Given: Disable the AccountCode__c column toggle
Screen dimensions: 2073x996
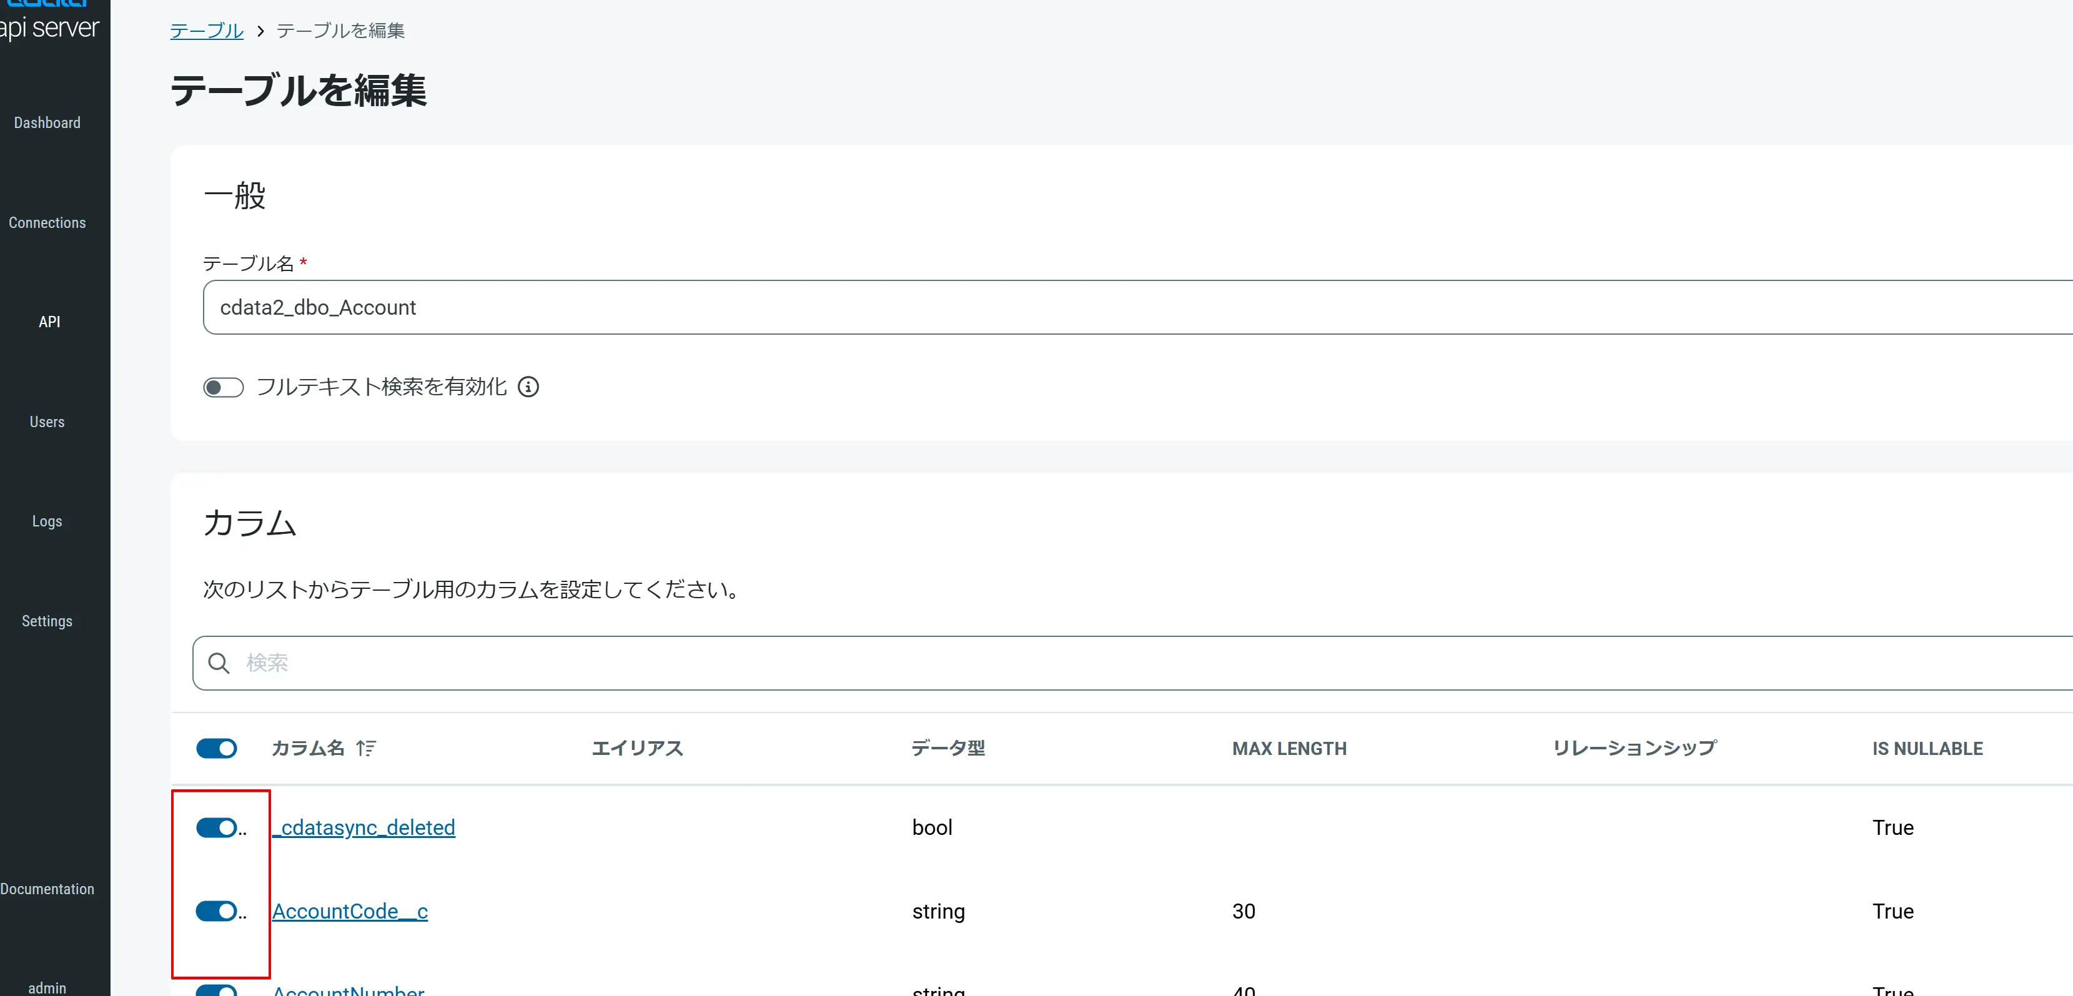Looking at the screenshot, I should point(215,910).
